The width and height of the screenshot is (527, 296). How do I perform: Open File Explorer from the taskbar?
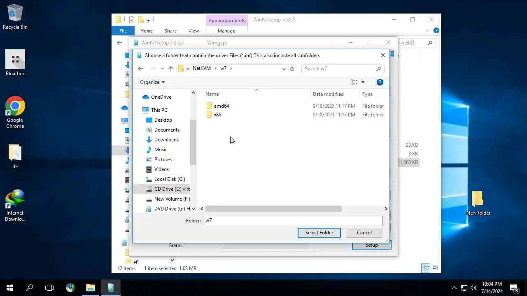[x=91, y=288]
